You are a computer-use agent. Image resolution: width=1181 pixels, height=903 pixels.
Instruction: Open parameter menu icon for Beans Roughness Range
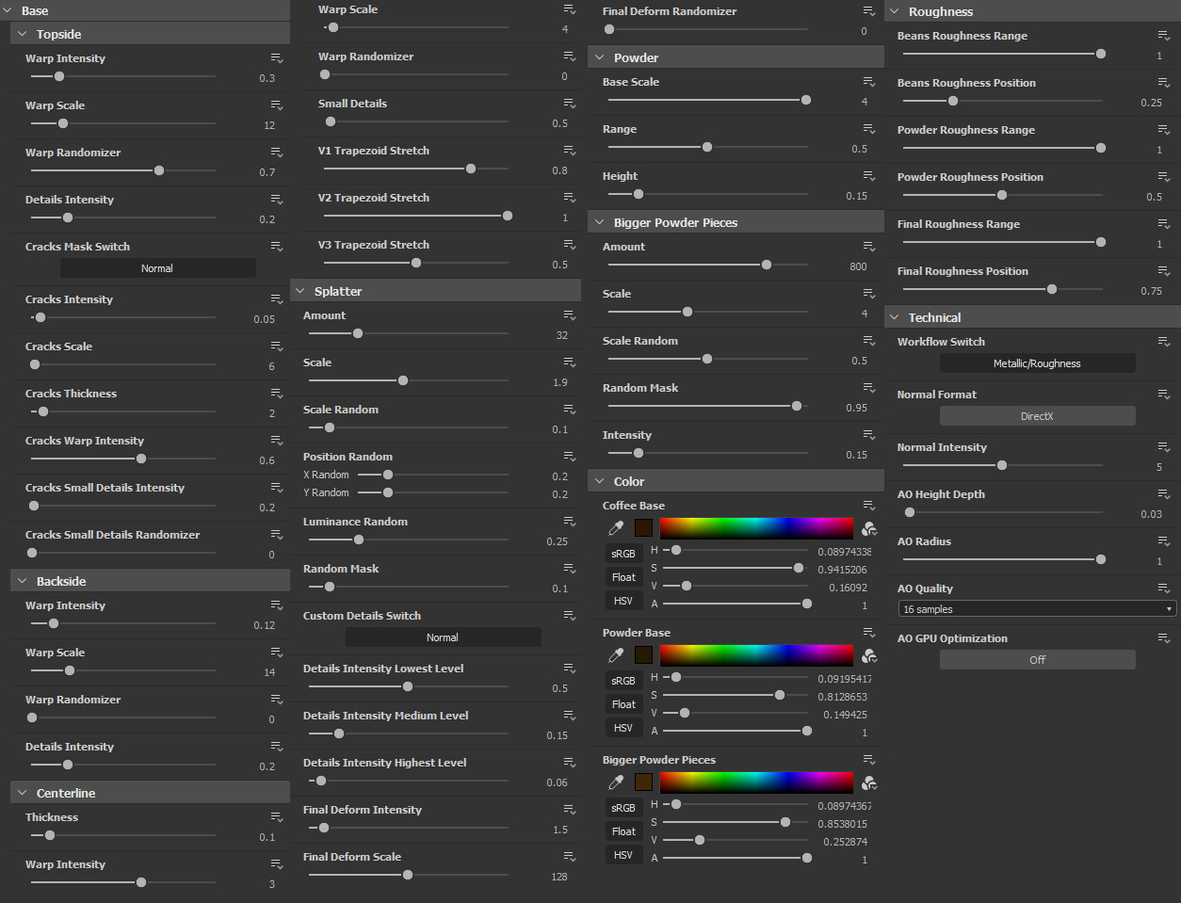click(x=1164, y=36)
